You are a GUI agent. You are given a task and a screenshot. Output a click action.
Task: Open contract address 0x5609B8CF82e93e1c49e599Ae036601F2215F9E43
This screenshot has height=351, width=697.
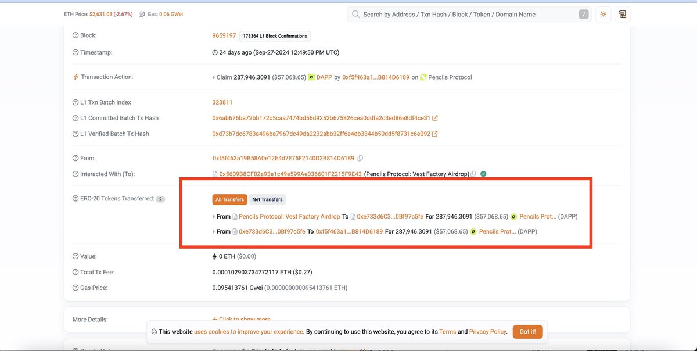pyautogui.click(x=290, y=174)
